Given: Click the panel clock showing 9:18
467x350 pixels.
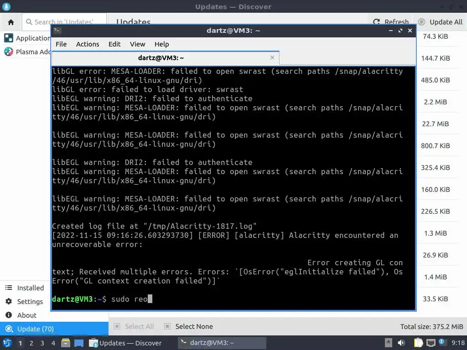Looking at the screenshot, I should coord(458,343).
